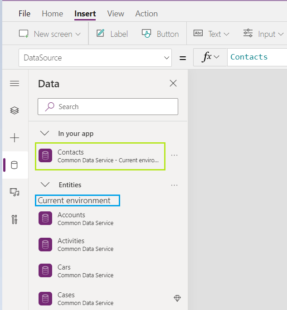Open Tree view layers icon

coord(15,110)
